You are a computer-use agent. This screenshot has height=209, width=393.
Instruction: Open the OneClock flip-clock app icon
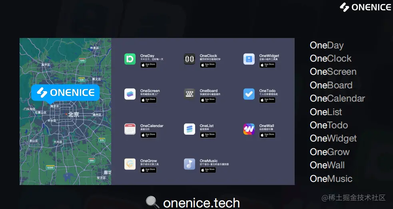(x=190, y=59)
